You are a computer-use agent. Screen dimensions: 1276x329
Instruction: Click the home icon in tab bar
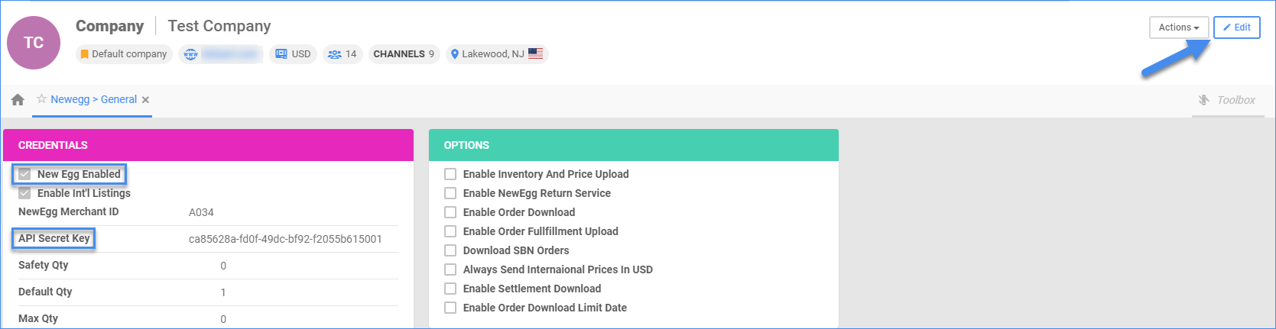18,100
